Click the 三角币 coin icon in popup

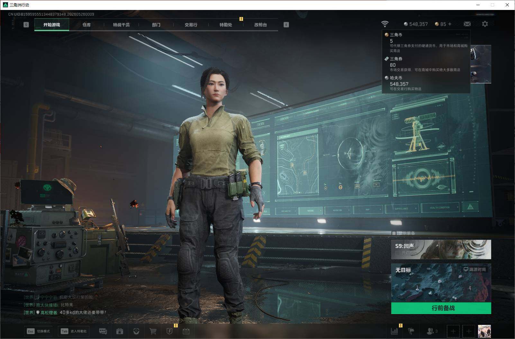tap(386, 35)
